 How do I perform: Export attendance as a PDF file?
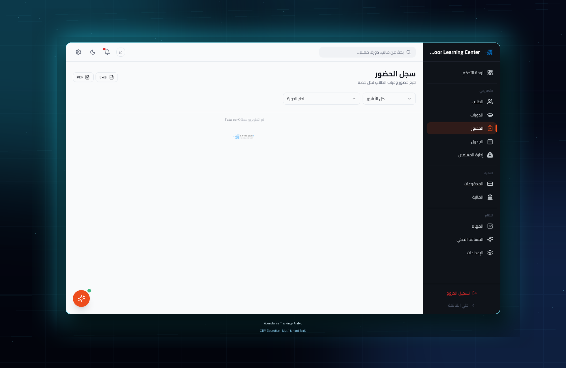(83, 77)
